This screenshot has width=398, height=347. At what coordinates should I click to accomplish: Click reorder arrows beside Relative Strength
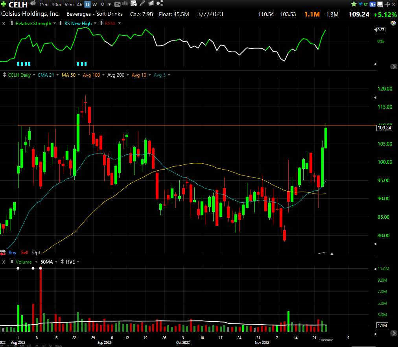[12, 23]
